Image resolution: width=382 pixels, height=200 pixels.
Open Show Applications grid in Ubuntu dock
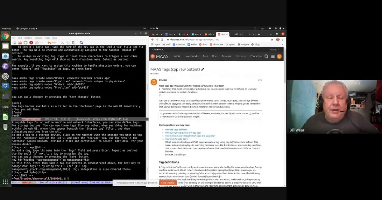tap(5, 182)
